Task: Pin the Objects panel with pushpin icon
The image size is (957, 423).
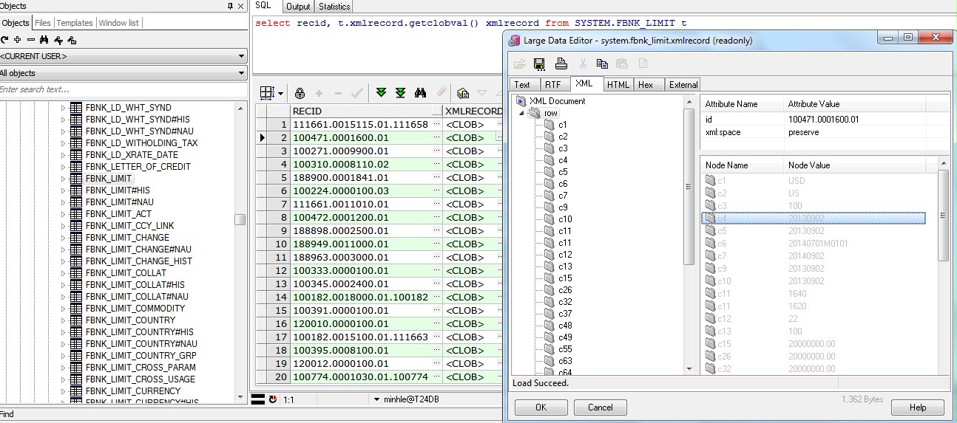Action: (230, 6)
